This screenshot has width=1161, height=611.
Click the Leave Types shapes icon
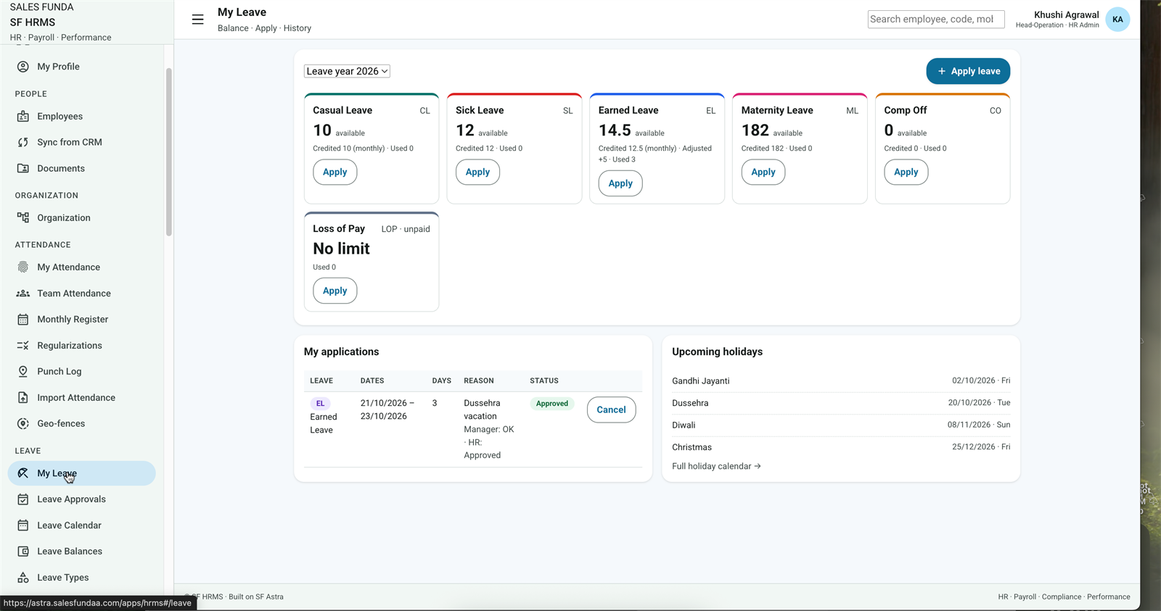(23, 578)
